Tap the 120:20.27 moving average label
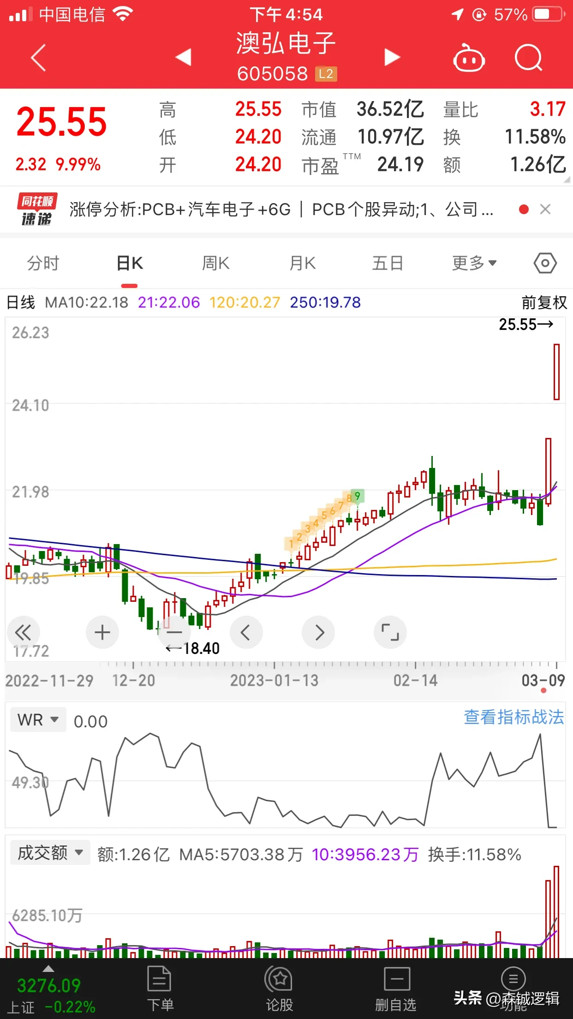573x1019 pixels. click(x=245, y=303)
